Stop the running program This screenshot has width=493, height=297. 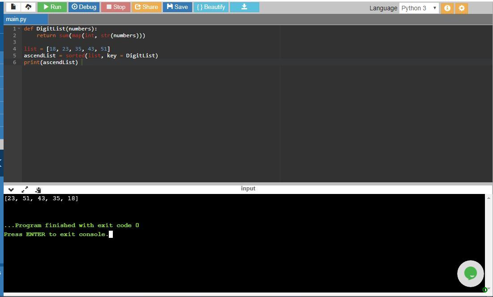[116, 7]
